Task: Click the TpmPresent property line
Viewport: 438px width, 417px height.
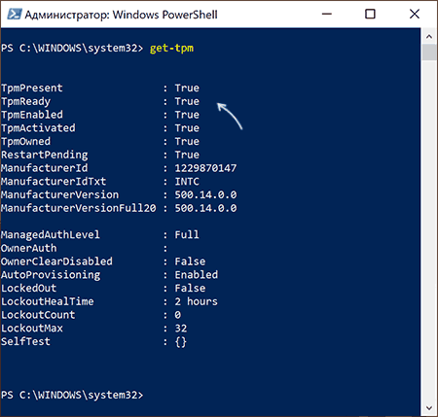Action: click(100, 88)
